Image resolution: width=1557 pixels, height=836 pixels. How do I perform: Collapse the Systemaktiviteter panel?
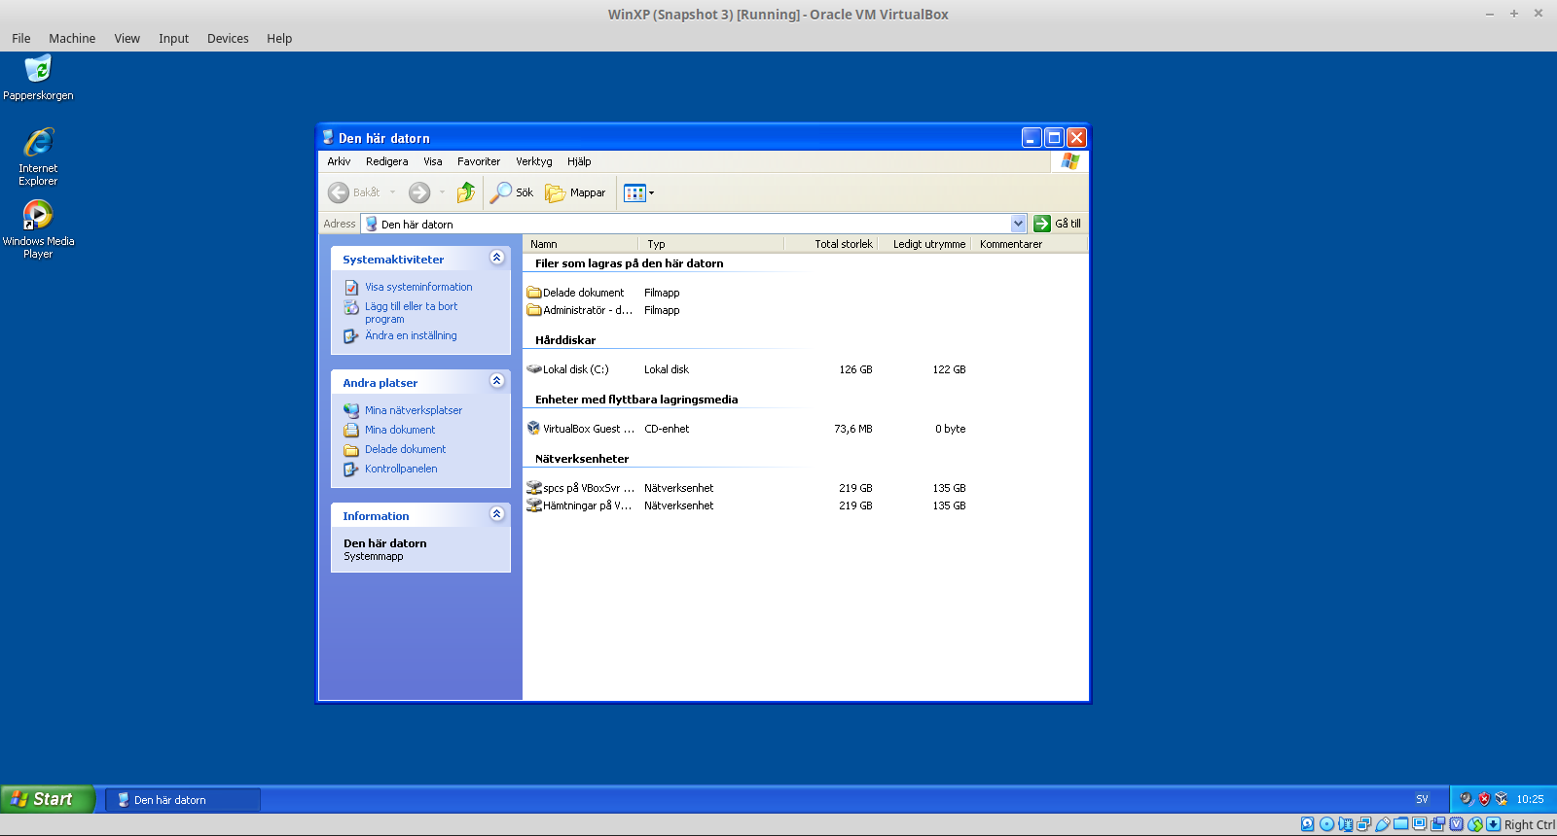[x=497, y=258]
